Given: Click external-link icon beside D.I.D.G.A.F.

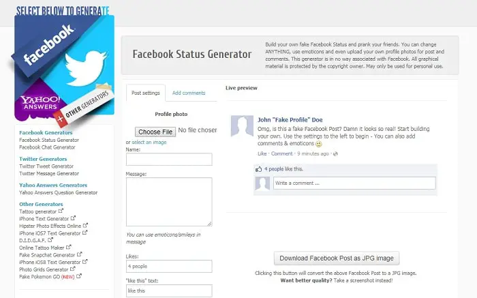Looking at the screenshot, I should [50, 240].
